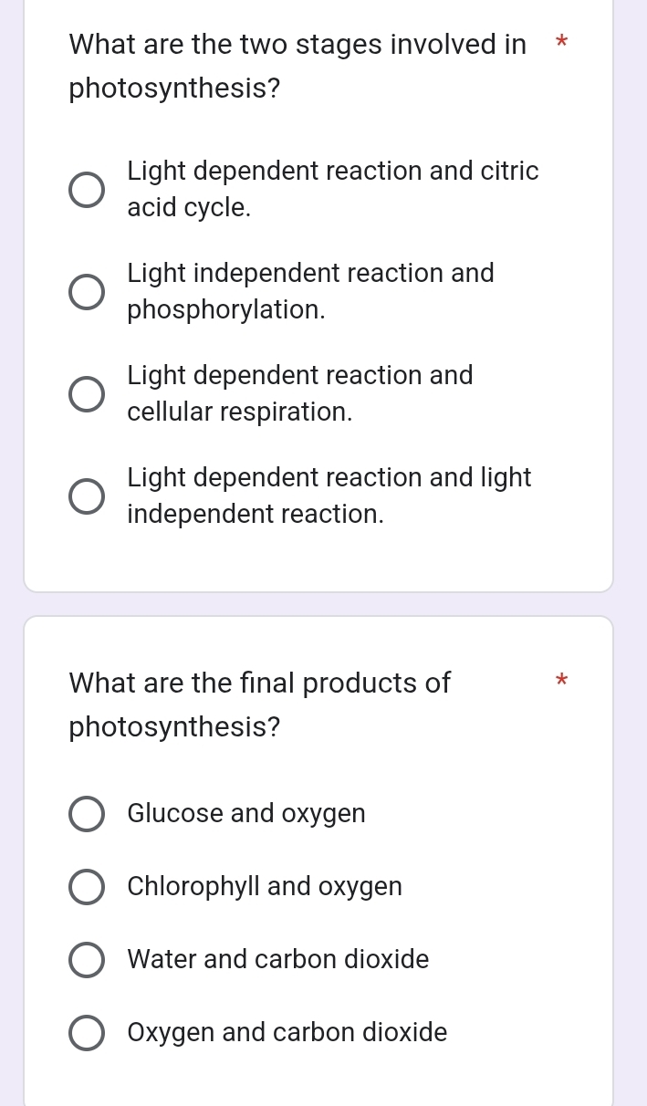The image size is (647, 1106).
Task: Click the 'citric acid cycle' option label text
Action: [333, 189]
